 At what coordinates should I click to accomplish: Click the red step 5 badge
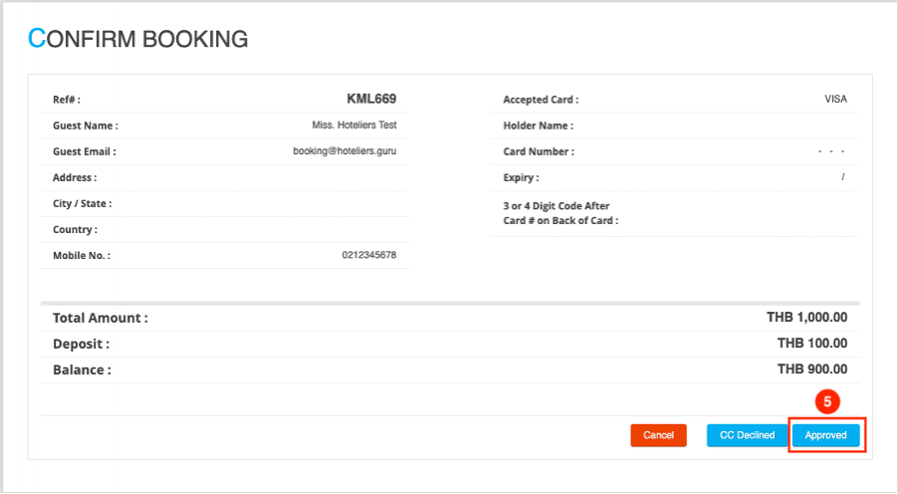(827, 401)
